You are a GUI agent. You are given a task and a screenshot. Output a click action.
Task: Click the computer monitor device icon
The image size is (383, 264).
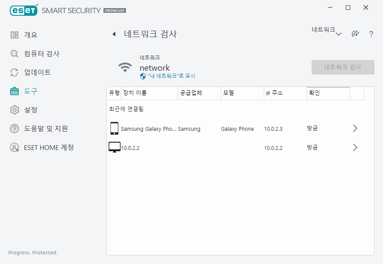click(x=114, y=147)
